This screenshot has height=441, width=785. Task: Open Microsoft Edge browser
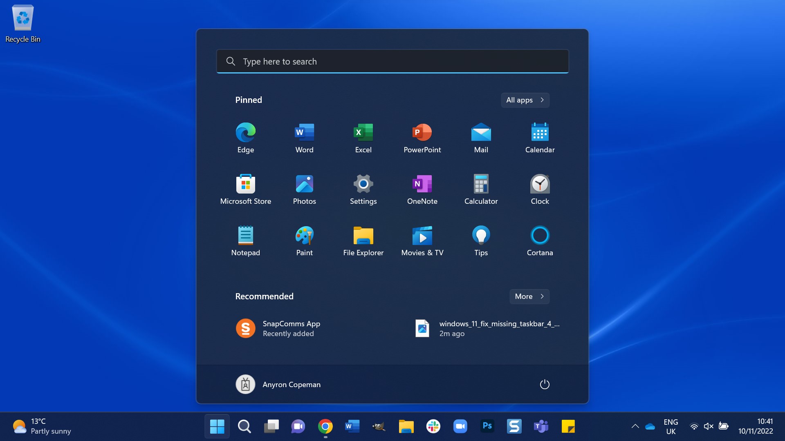coord(245,132)
